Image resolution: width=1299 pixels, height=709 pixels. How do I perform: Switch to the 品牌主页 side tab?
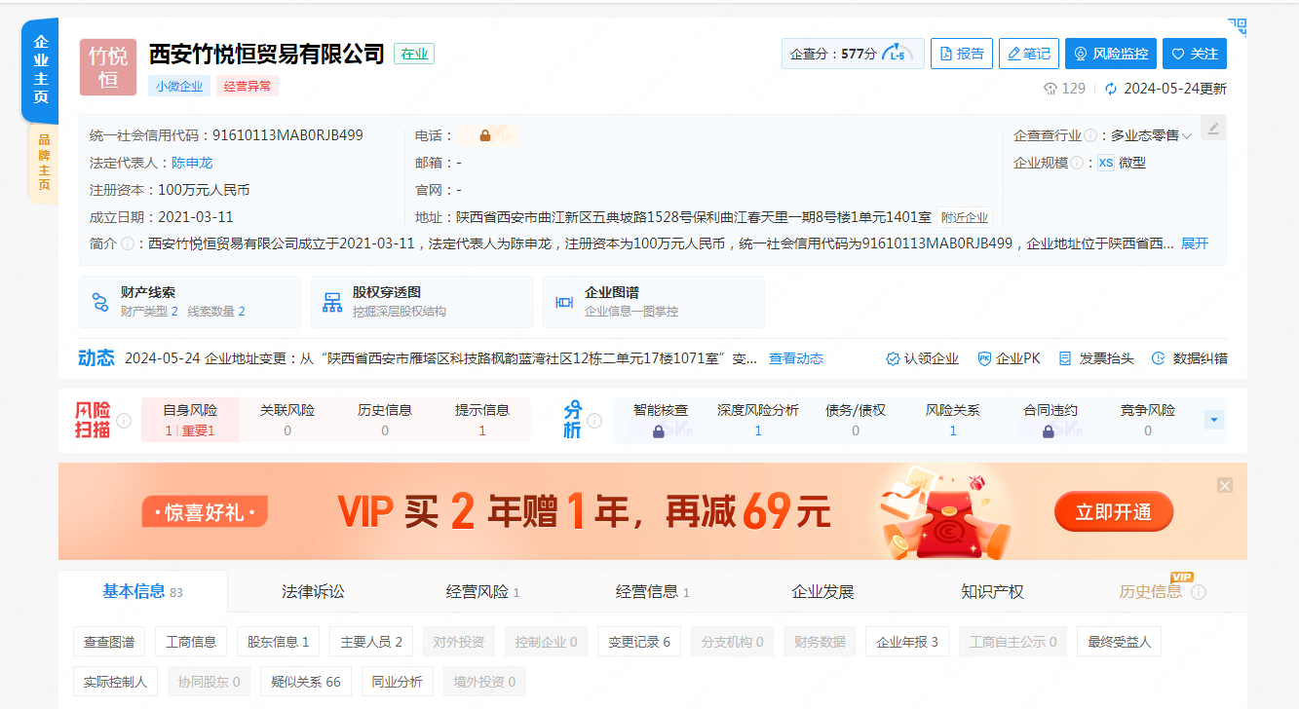pos(44,163)
